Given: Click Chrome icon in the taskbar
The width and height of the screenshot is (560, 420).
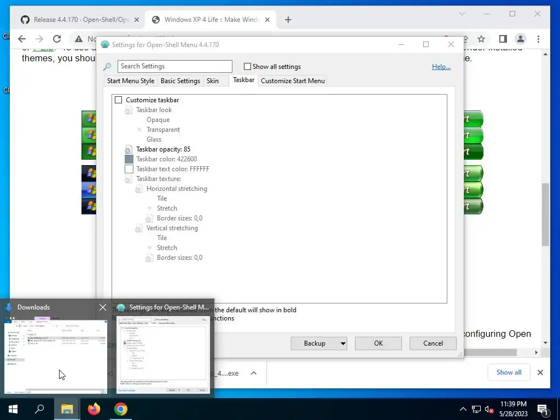Looking at the screenshot, I should 121,409.
